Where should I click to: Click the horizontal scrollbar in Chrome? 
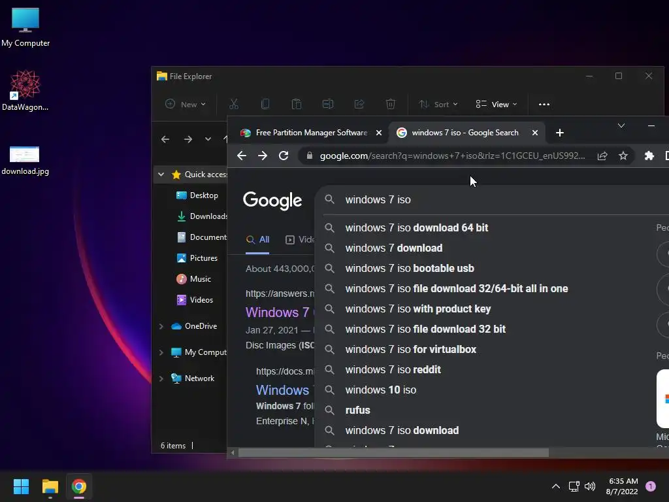(393, 452)
